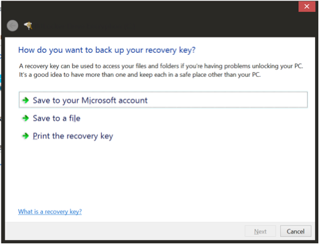Go back using the round back arrow
This screenshot has height=244, width=319.
click(x=13, y=25)
